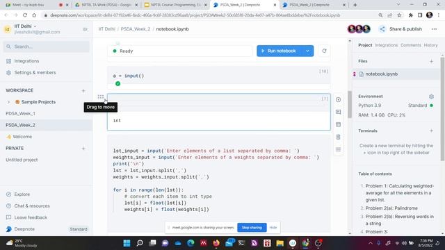Open Environment settings gear icon
This screenshot has height=250, width=445.
tap(431, 97)
